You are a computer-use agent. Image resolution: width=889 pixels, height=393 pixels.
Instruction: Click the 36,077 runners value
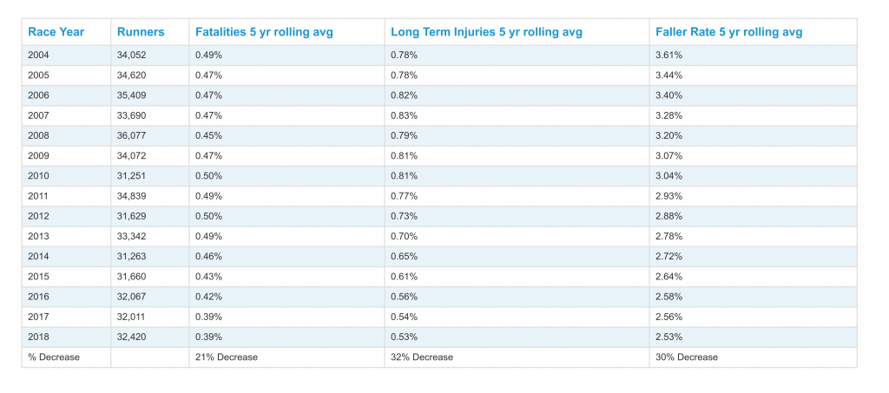point(131,135)
